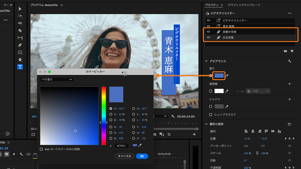Select 肩書き背景 layer row
Image resolution: width=301 pixels, height=169 pixels.
250,32
